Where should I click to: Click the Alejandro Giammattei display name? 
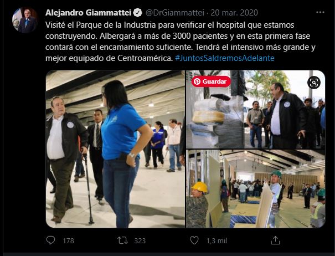88,13
